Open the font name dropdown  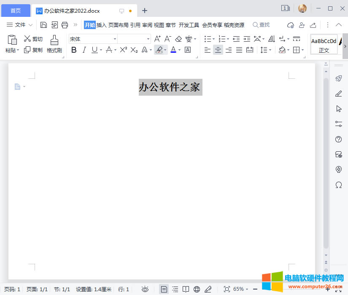tap(114, 38)
